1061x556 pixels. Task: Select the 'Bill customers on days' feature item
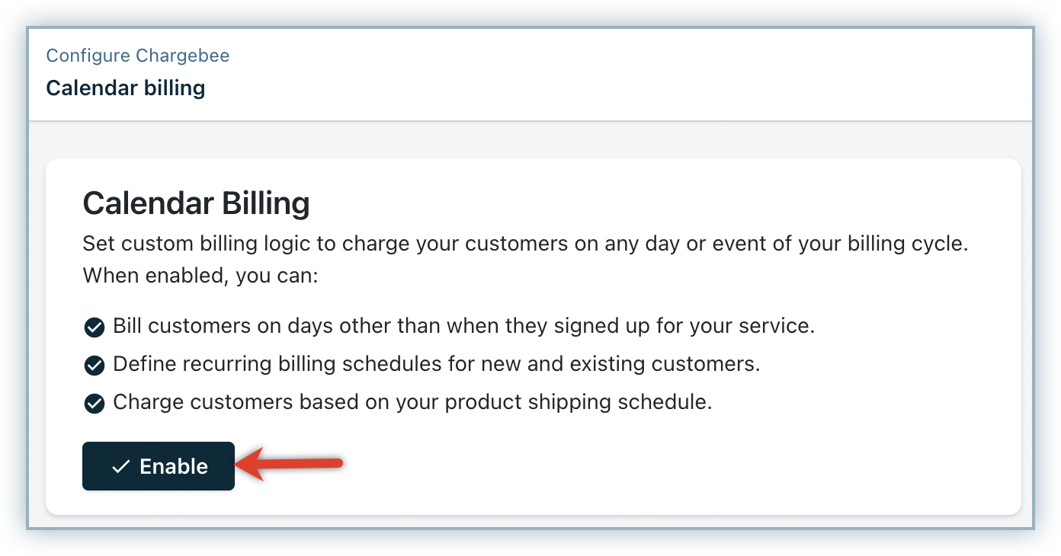click(463, 326)
